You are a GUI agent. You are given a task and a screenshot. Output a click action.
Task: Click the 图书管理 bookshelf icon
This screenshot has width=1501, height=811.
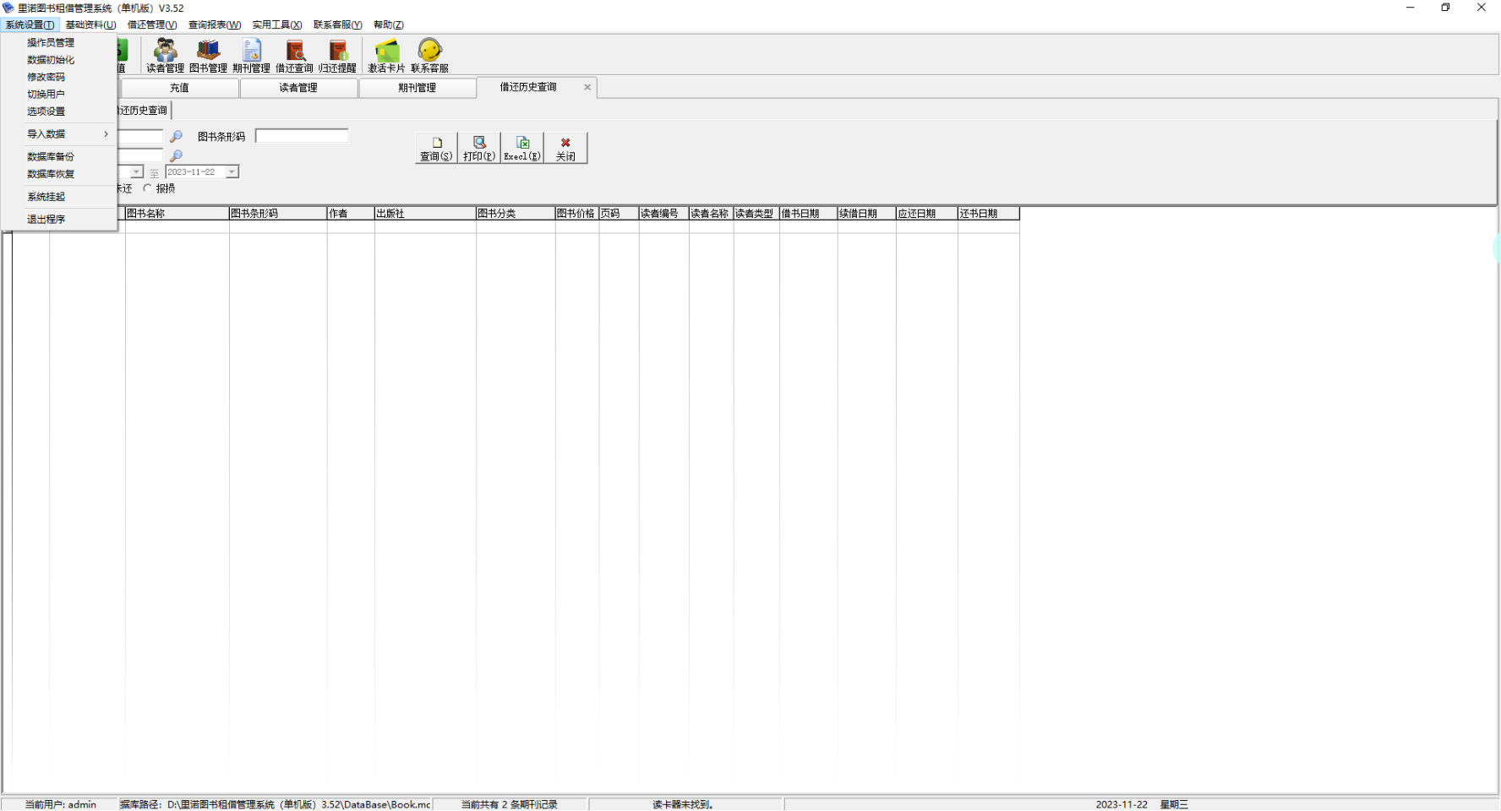click(208, 56)
